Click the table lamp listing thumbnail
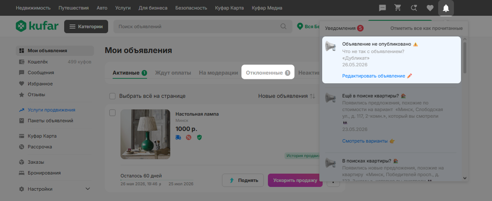Image resolution: width=492 pixels, height=201 pixels. pos(145,134)
